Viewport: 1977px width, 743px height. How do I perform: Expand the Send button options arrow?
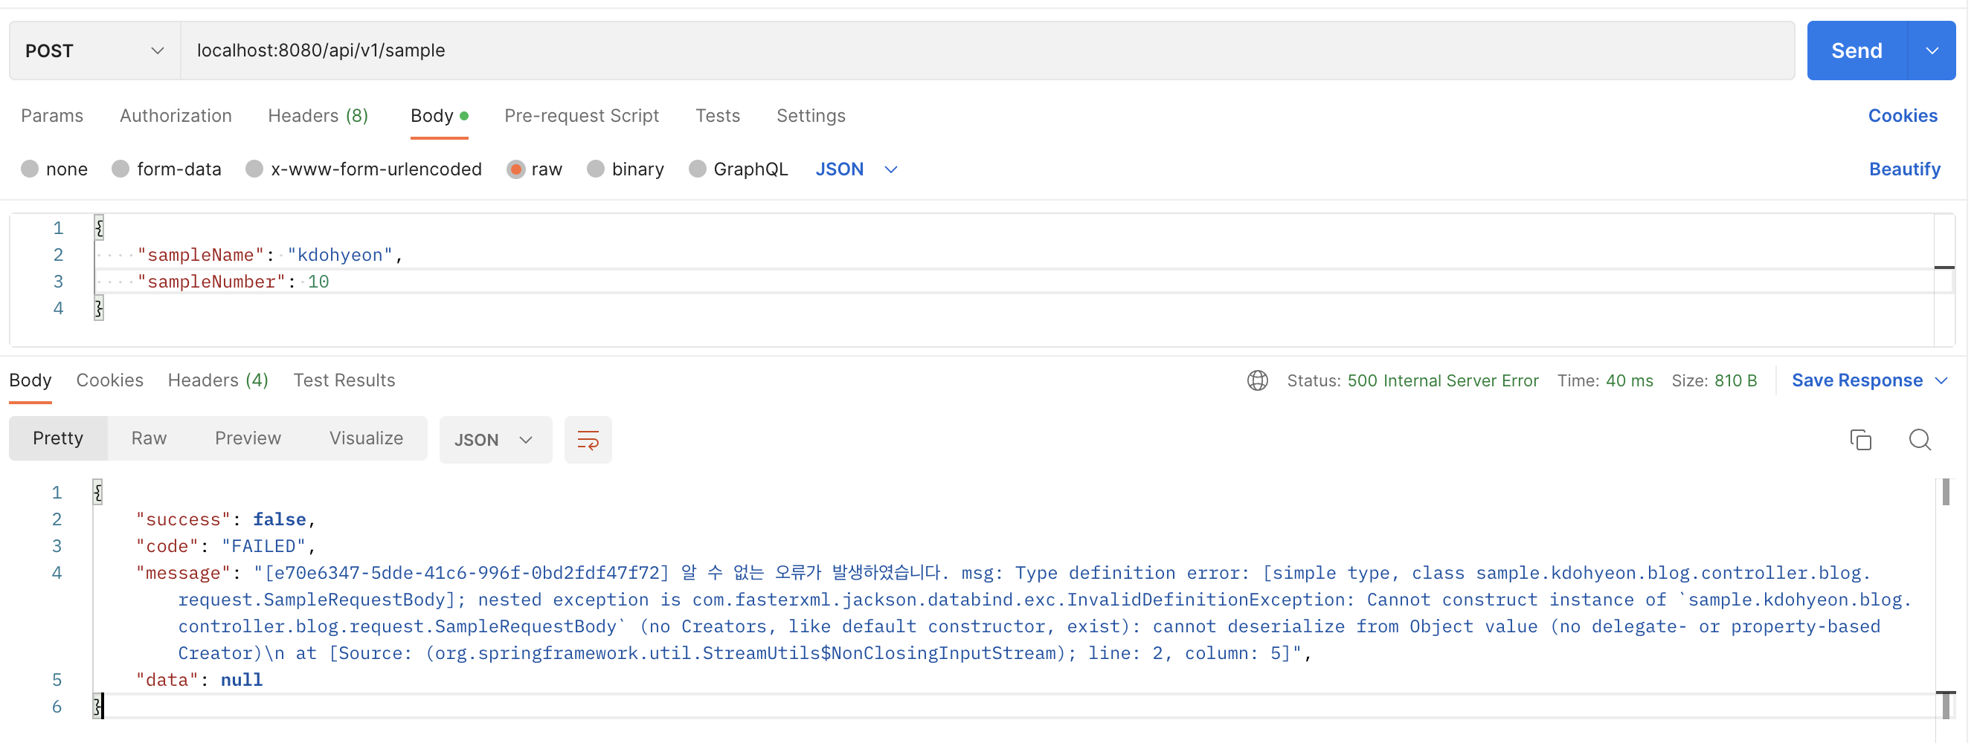(1932, 51)
